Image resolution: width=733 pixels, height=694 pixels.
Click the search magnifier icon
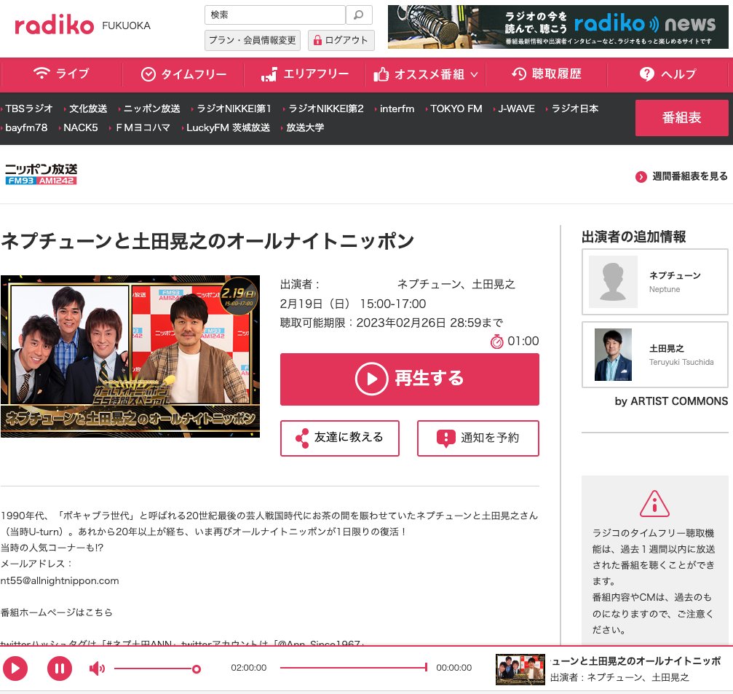tap(357, 15)
